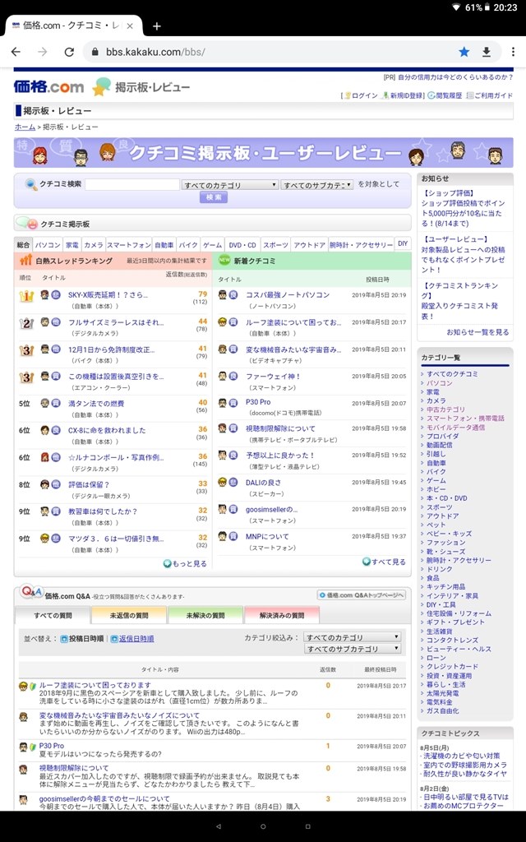Image resolution: width=526 pixels, height=842 pixels.
Task: Click the ホーム breadcrumb link
Action: [x=25, y=127]
